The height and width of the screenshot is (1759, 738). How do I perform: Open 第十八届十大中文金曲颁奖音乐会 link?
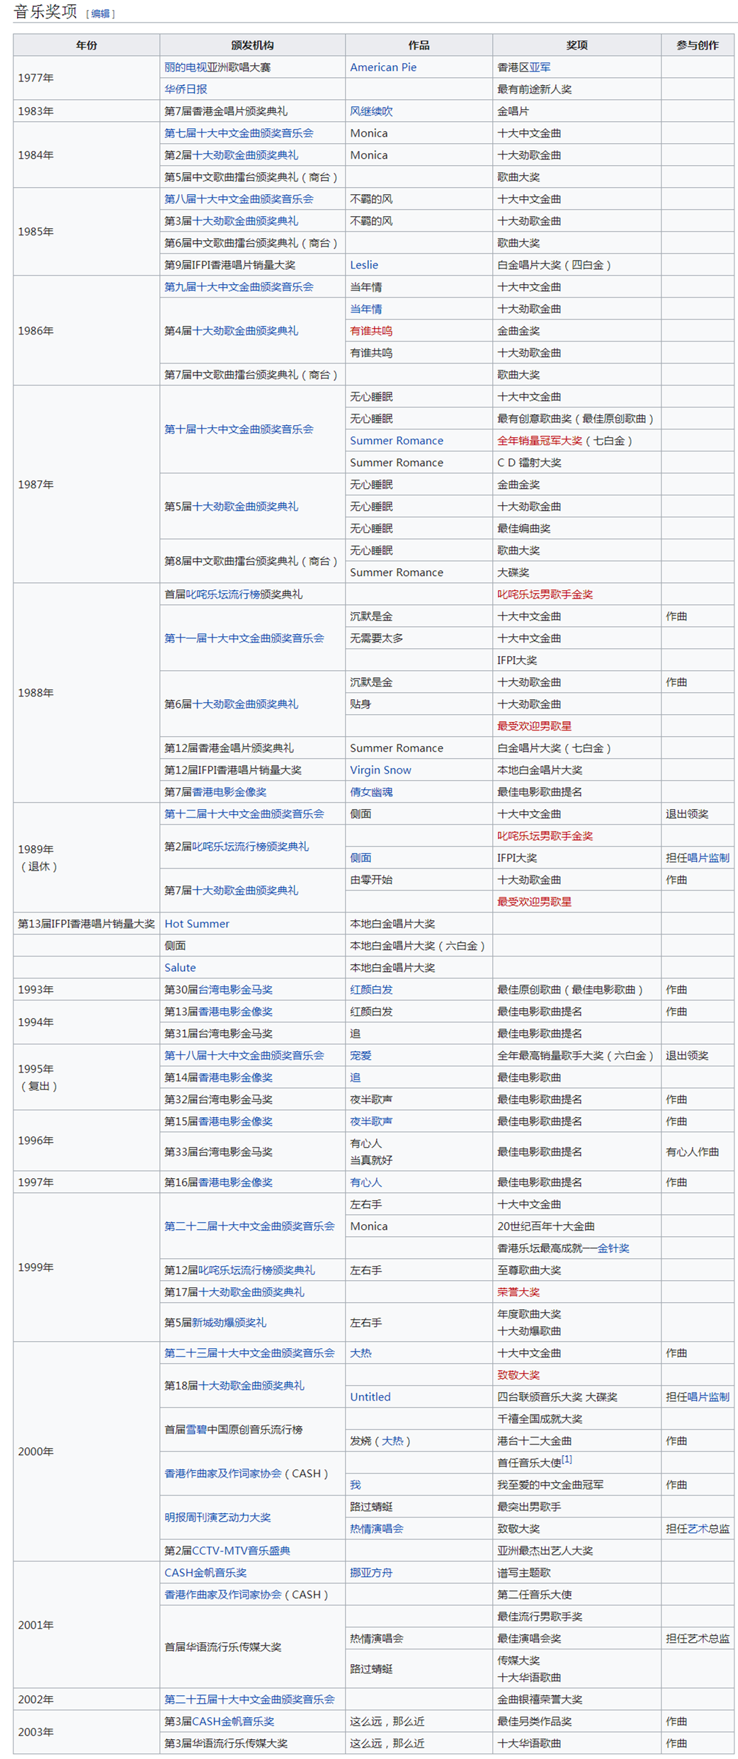244,1056
